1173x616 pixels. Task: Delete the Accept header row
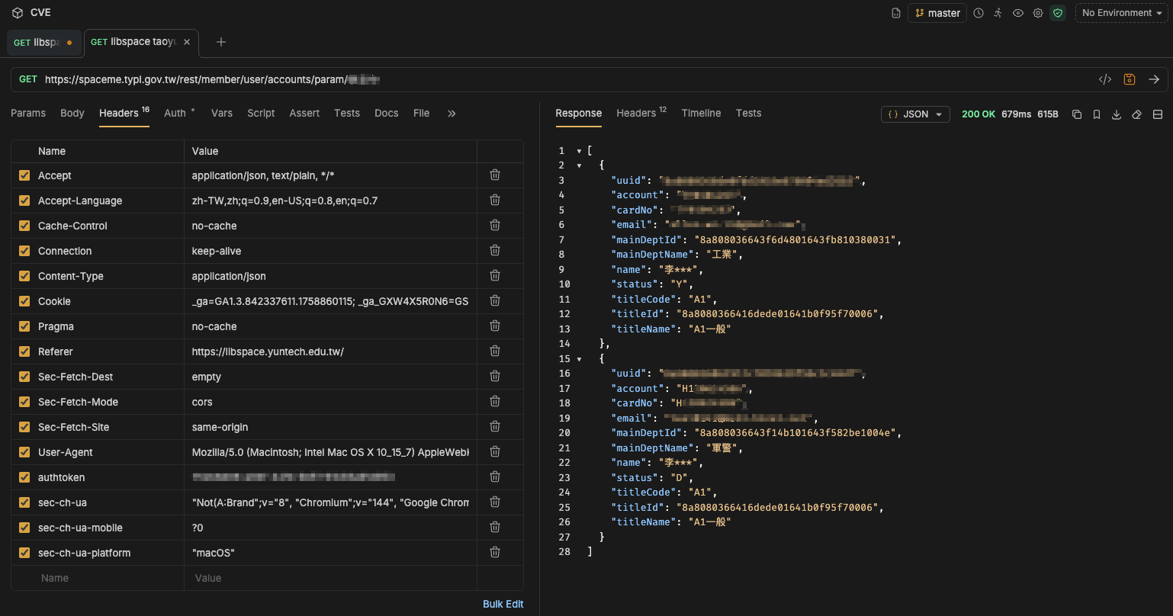495,175
